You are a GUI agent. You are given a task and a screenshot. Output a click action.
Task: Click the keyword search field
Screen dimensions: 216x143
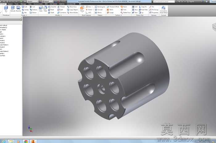[164, 2]
